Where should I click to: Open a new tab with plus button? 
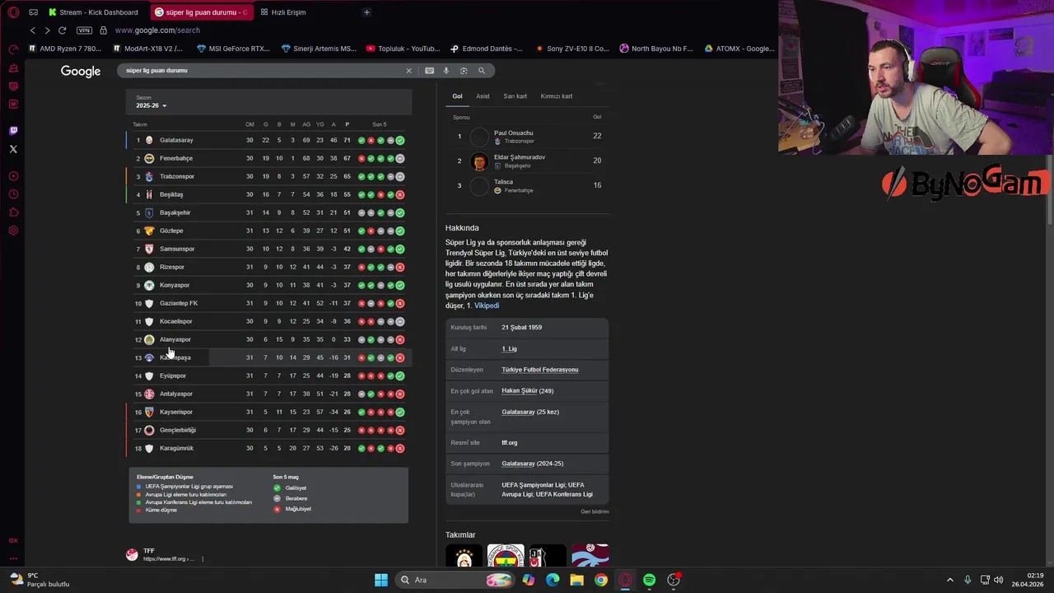[x=366, y=12]
